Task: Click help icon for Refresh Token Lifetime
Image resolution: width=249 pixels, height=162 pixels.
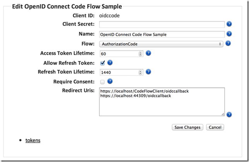Action: [148, 72]
